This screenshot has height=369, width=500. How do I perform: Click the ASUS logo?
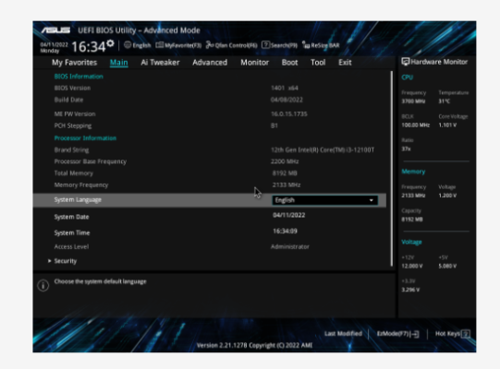(55, 30)
